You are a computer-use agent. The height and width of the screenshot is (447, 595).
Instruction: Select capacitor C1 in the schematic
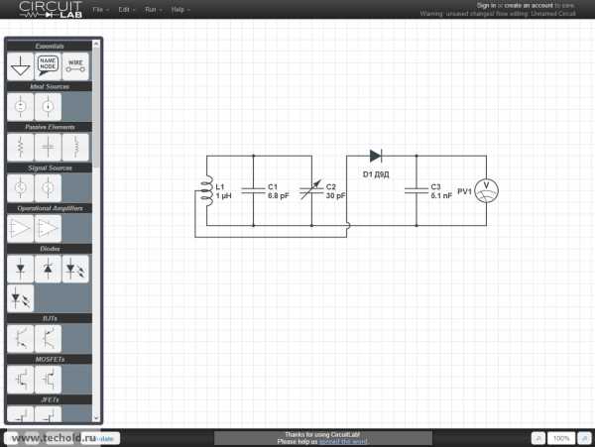(254, 190)
